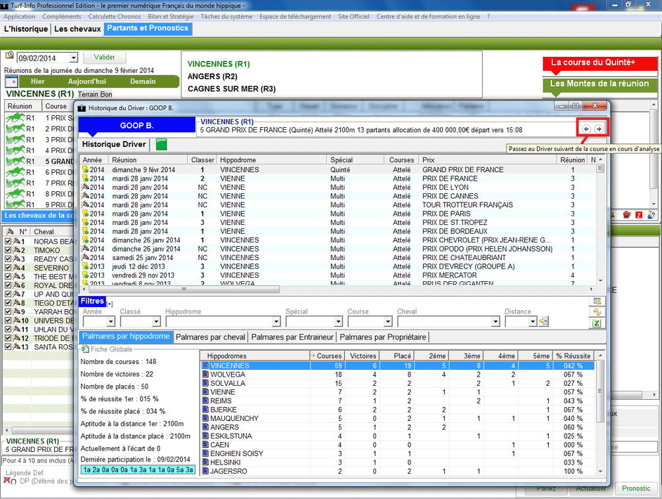This screenshot has height=499, width=662.
Task: Go to the next driver arrow
Action: (x=598, y=129)
